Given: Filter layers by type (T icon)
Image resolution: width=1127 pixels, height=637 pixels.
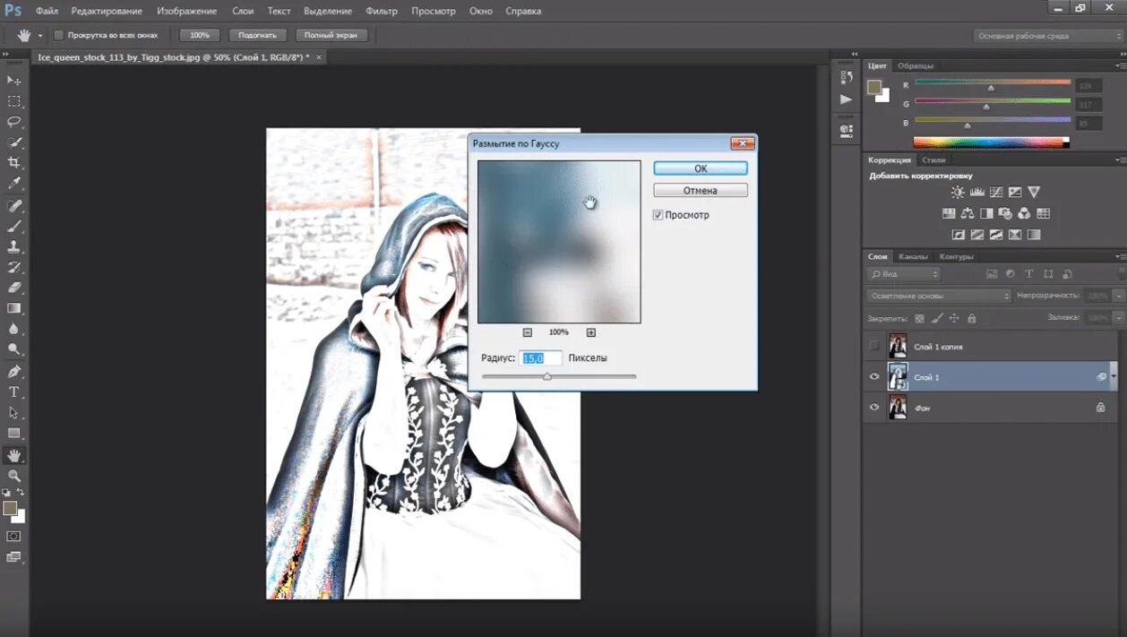Looking at the screenshot, I should 1028,274.
